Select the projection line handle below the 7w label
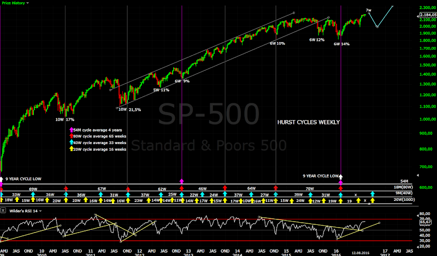This screenshot has width=437, height=256. point(369,13)
